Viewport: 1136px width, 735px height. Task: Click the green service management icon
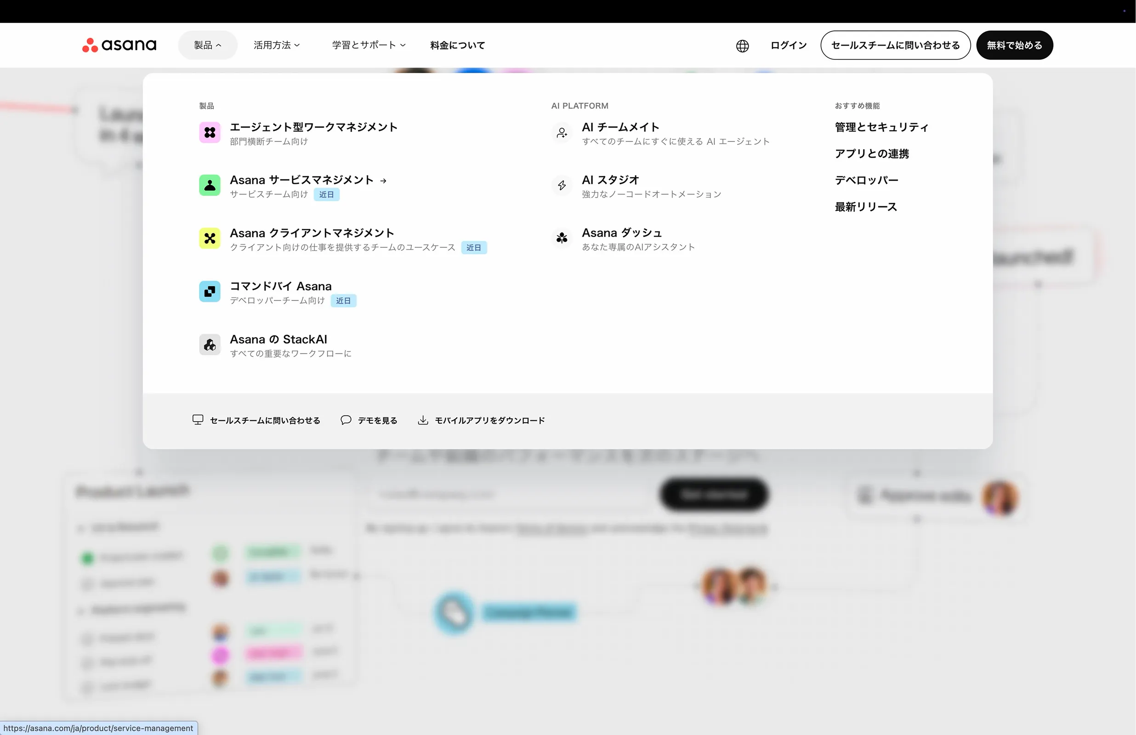click(x=210, y=185)
